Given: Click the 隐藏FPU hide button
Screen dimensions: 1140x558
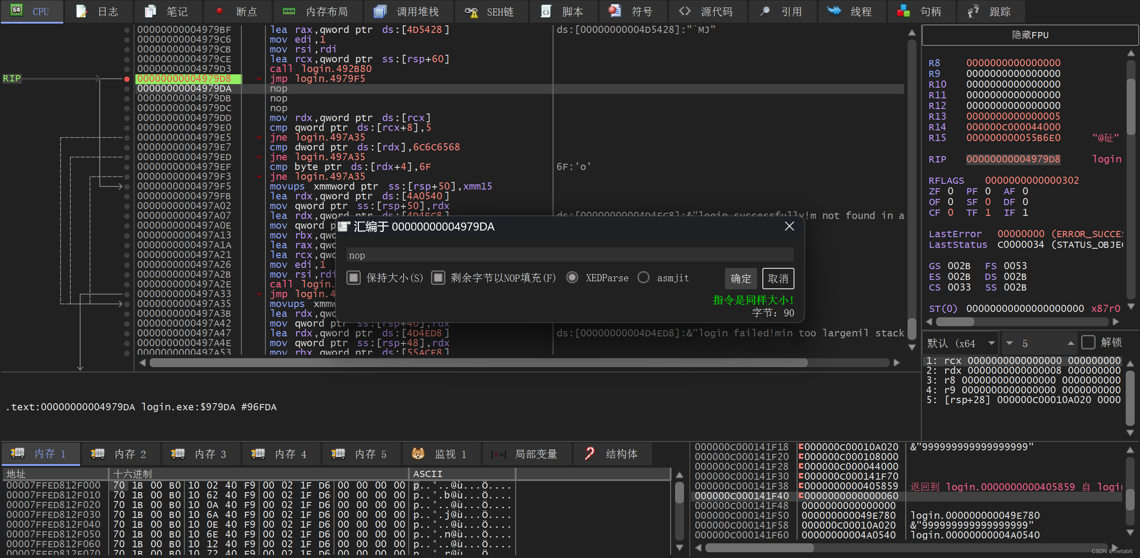Looking at the screenshot, I should point(1030,35).
